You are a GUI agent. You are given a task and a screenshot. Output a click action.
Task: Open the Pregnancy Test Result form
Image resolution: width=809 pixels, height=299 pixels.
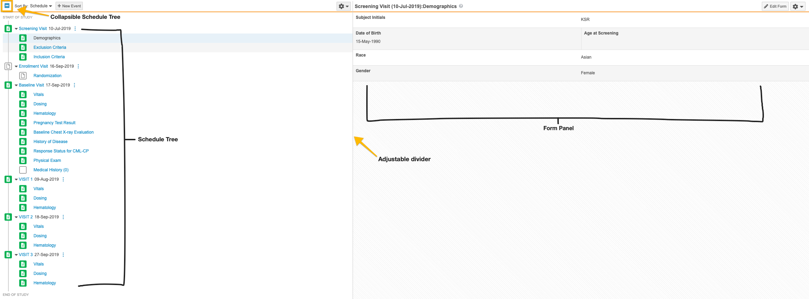(x=54, y=123)
